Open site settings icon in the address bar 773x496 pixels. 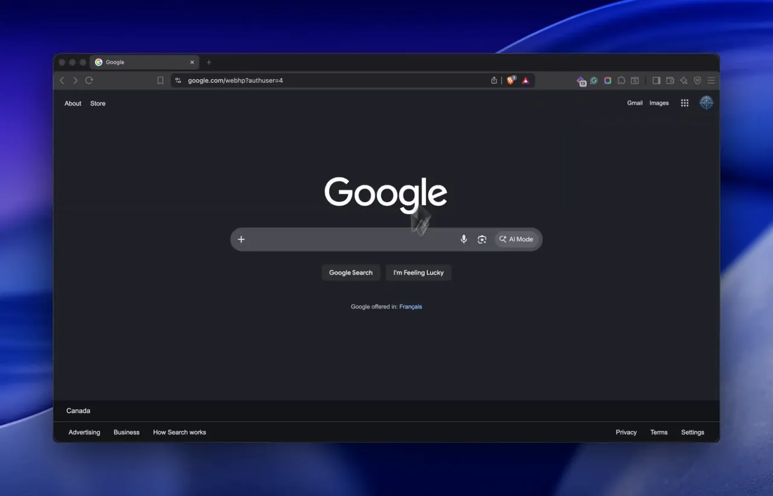click(178, 80)
